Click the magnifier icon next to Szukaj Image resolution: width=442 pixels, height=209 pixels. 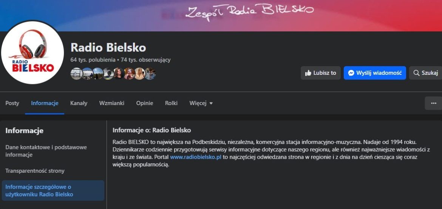coord(416,73)
